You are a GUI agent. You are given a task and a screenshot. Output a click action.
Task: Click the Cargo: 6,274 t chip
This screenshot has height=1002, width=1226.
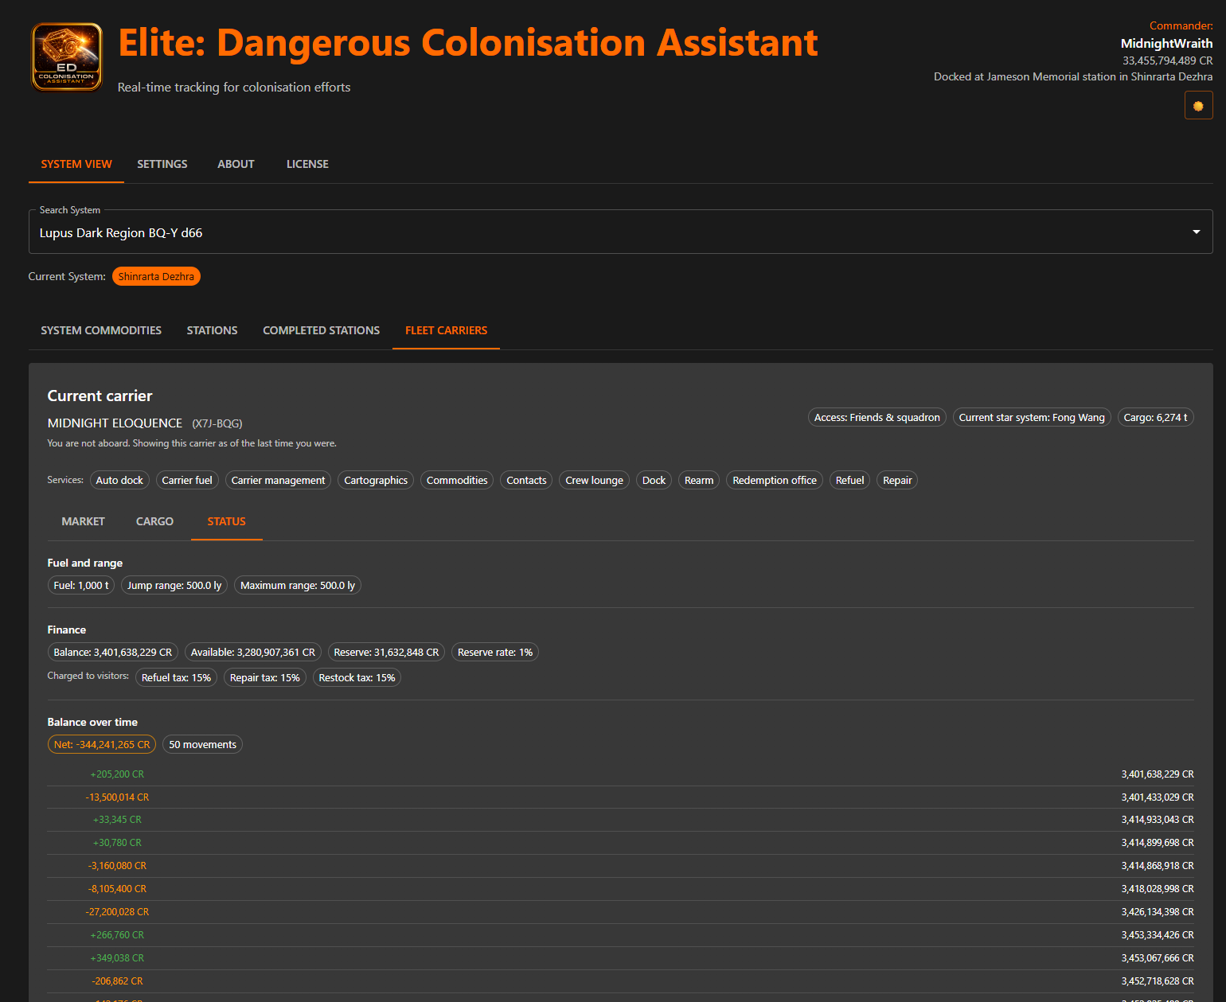tap(1156, 417)
